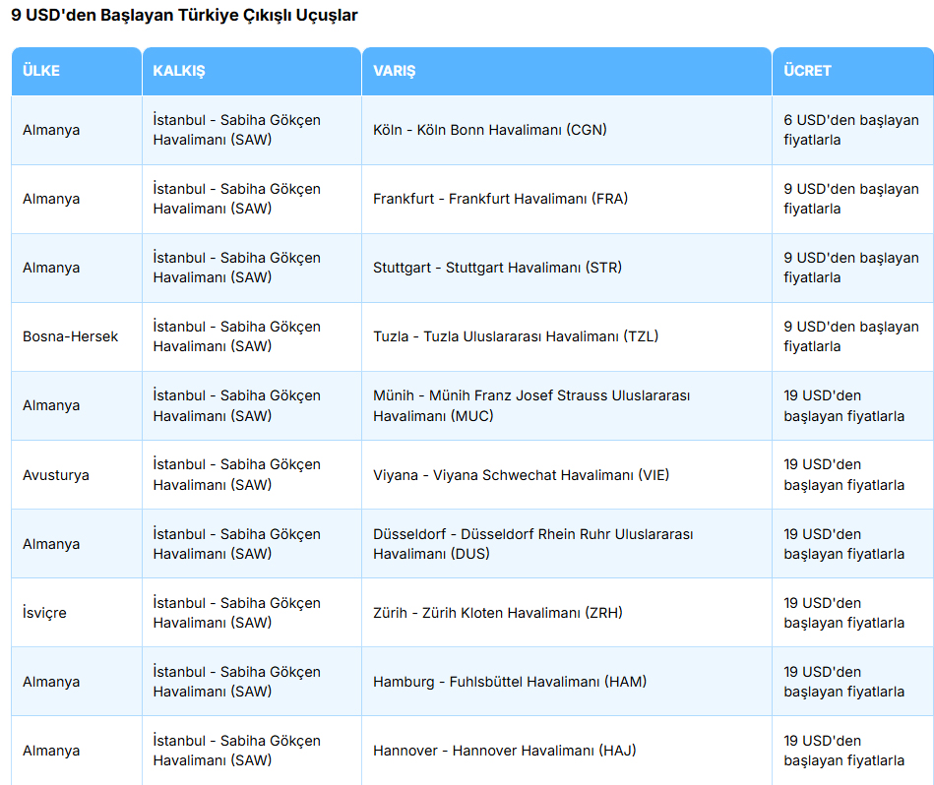Select the Frankfurt Havalimanı (FRA) destination
The width and height of the screenshot is (934, 785).
click(x=500, y=199)
